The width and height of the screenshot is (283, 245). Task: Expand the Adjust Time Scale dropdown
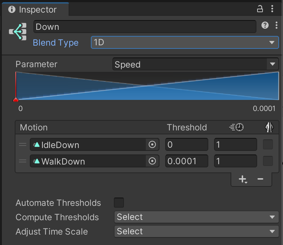[x=196, y=231]
